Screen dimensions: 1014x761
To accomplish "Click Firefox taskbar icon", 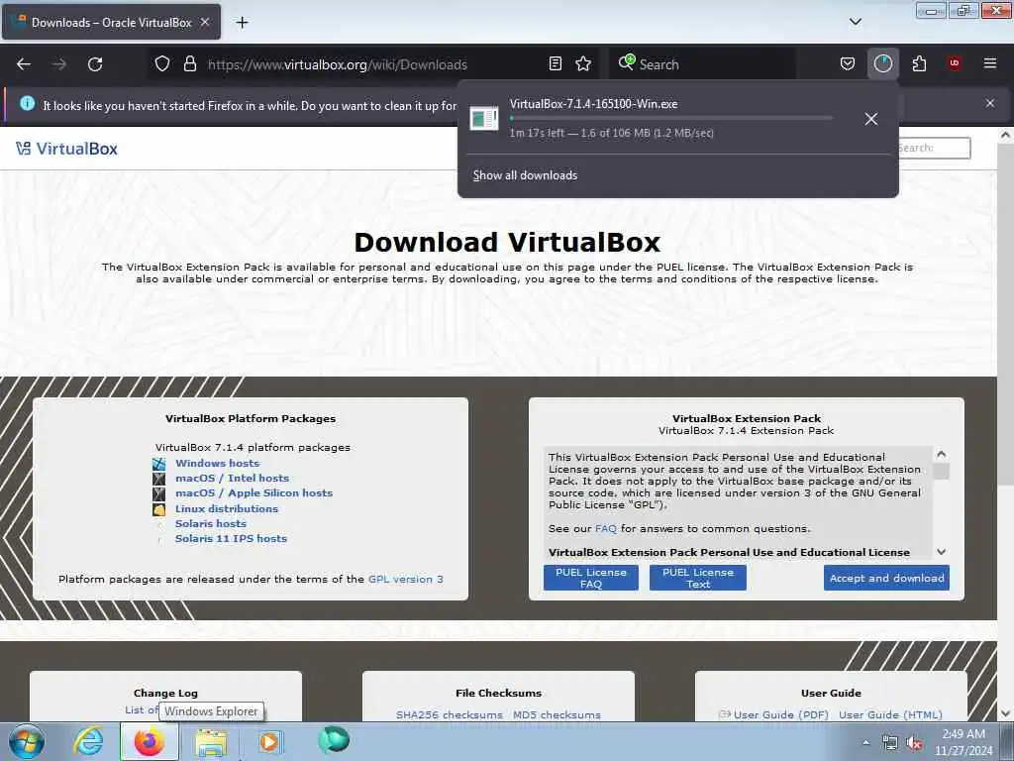I will (150, 741).
